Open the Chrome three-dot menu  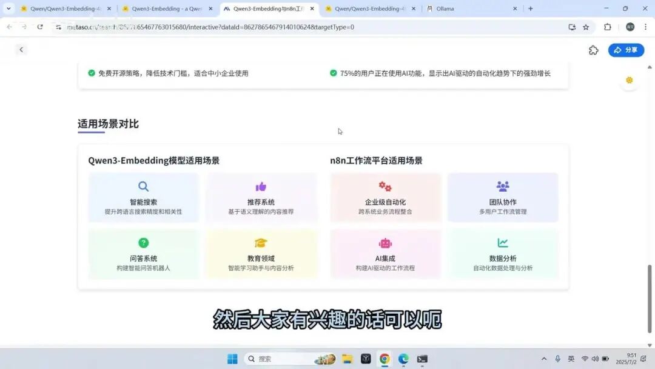(645, 27)
